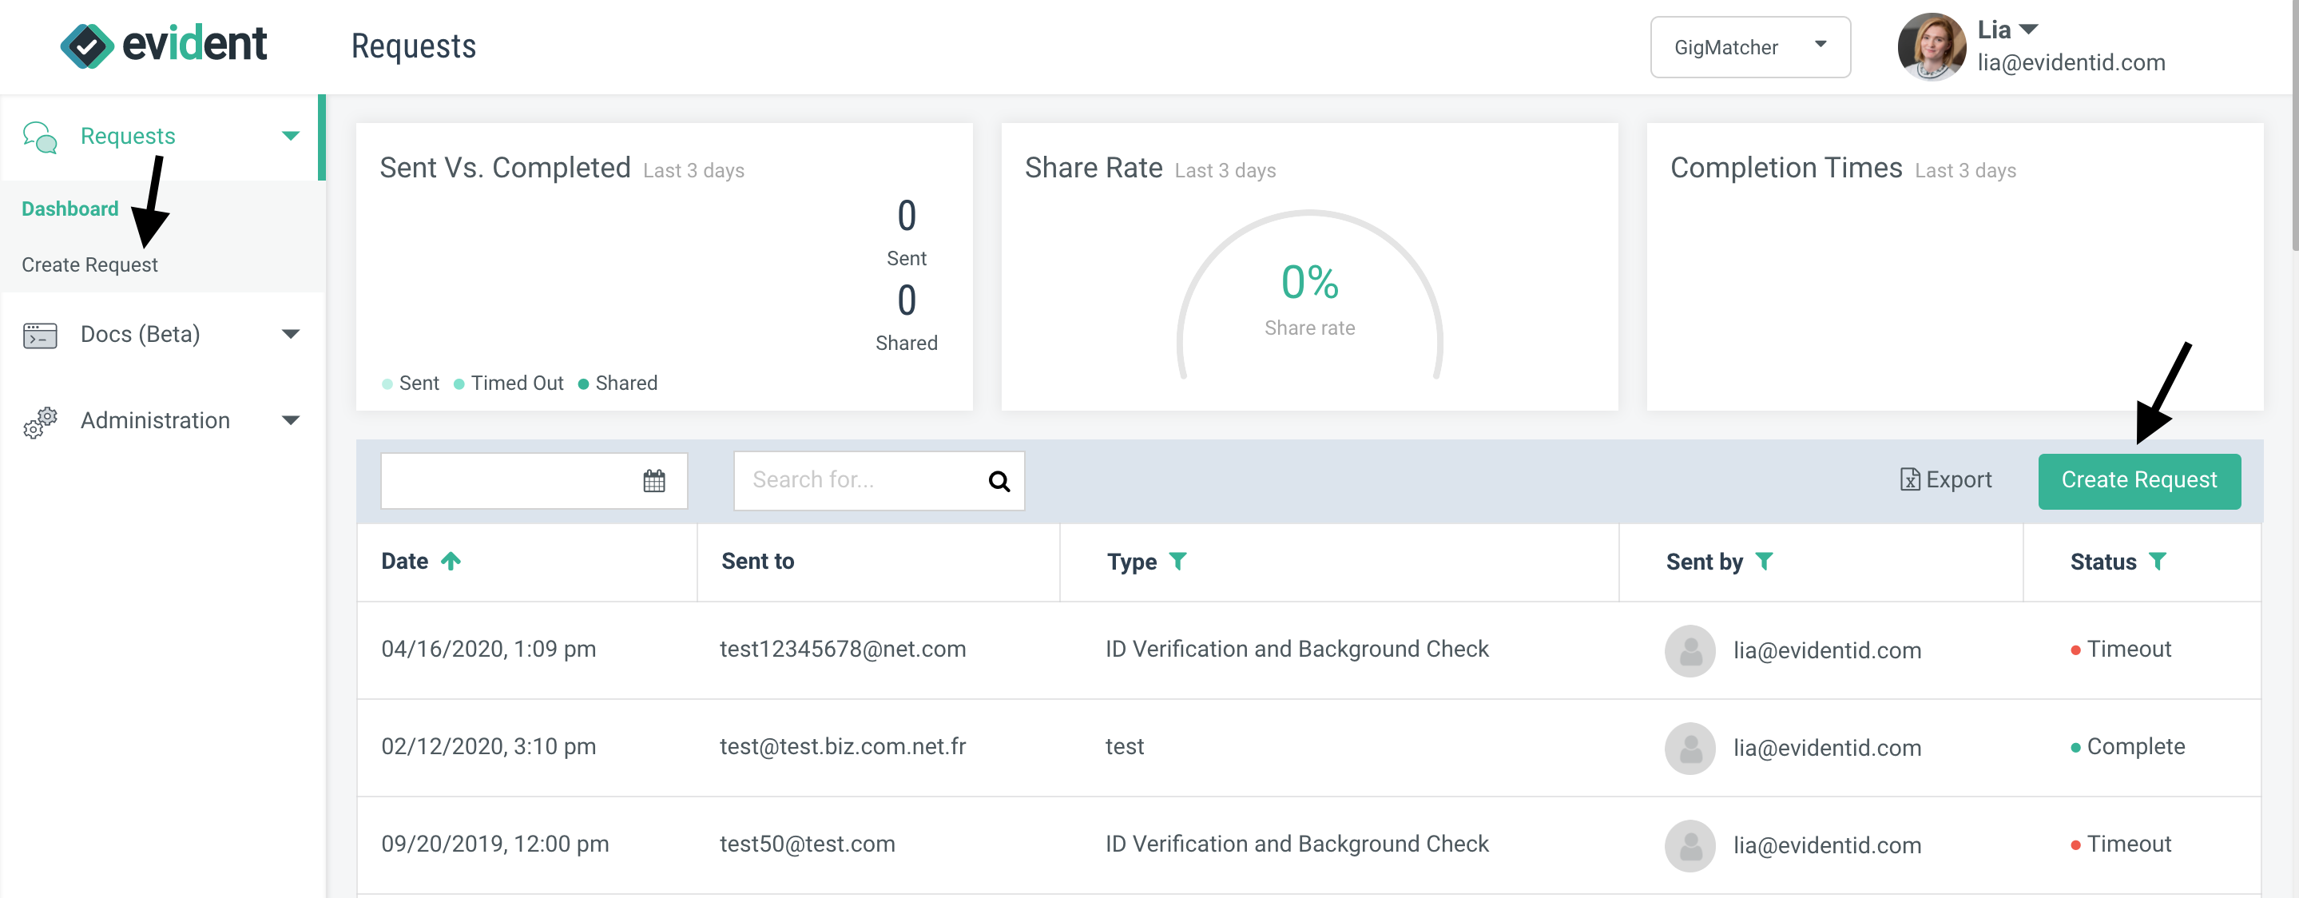Click Timeout status in 04/16/2020 row
Screen dimensions: 2299x898
(x=2121, y=650)
